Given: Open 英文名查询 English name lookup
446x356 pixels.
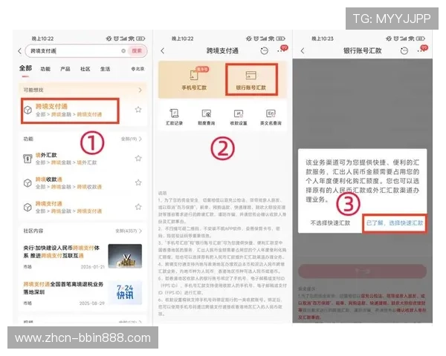Looking at the screenshot, I should 271,117.
